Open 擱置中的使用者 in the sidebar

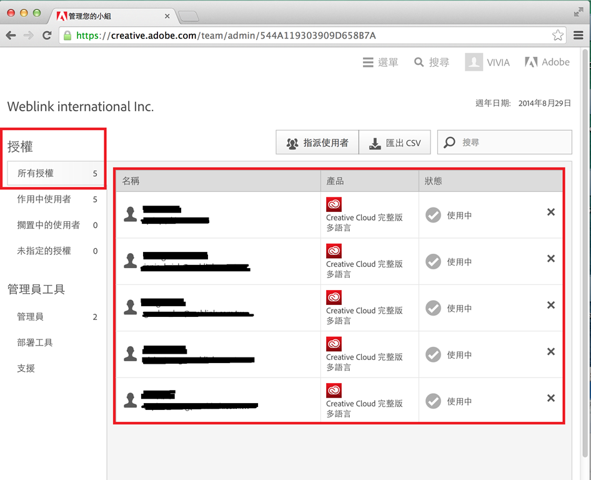[x=56, y=225]
